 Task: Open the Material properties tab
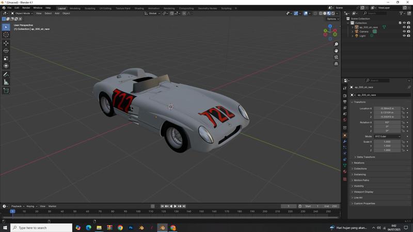pos(345,172)
